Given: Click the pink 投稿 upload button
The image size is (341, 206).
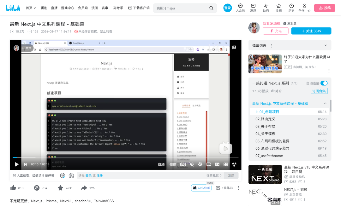Looking at the screenshot, I should tap(325, 8).
